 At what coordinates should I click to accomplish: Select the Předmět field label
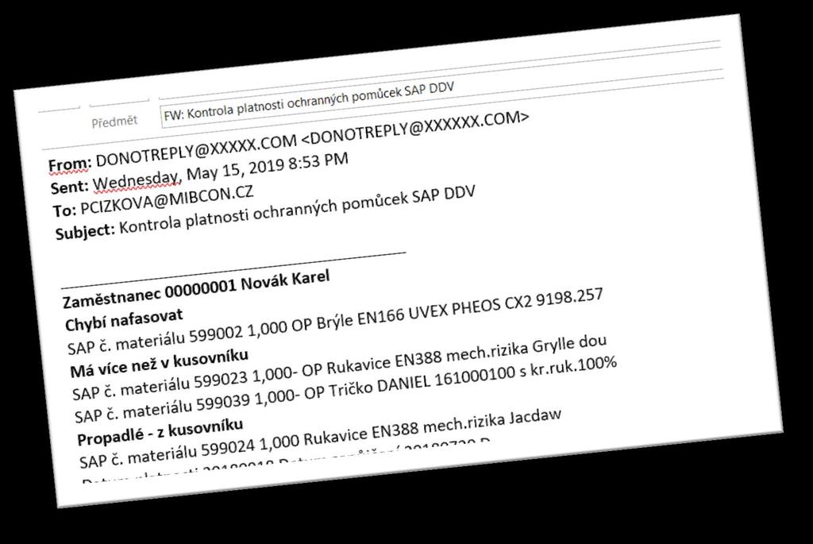coord(114,122)
